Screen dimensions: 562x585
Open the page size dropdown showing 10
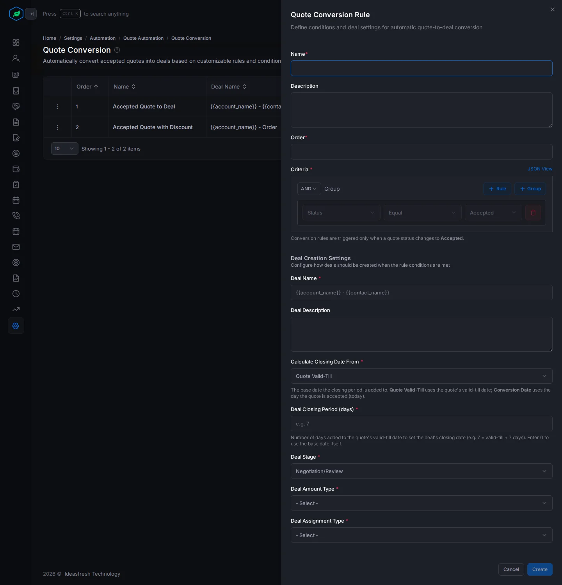pyautogui.click(x=65, y=149)
